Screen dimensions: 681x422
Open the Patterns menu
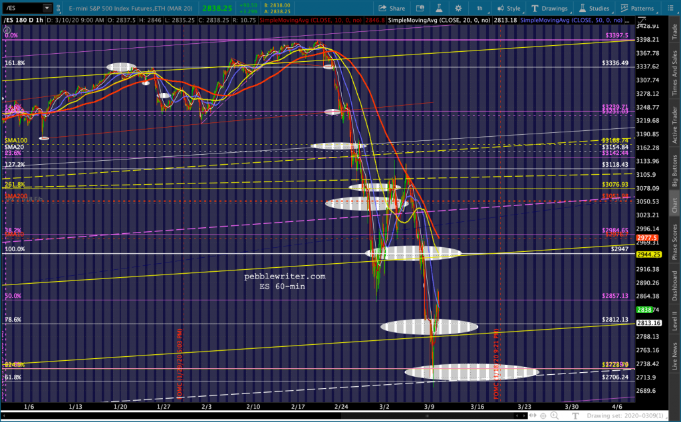click(637, 8)
